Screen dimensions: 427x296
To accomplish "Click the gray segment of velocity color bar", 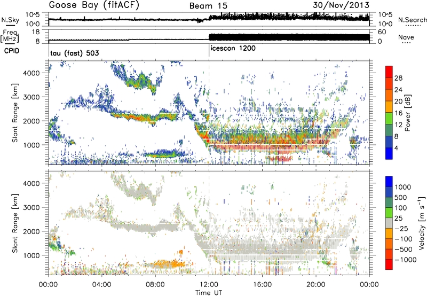I will pyautogui.click(x=389, y=223).
